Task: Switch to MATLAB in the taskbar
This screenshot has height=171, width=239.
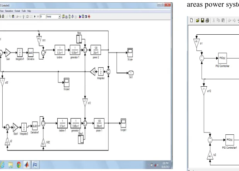Action: pyautogui.click(x=27, y=164)
